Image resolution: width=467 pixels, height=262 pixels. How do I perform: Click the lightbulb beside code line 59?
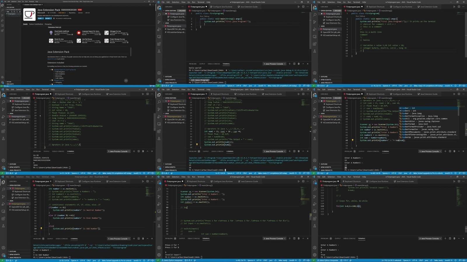tap(41, 228)
